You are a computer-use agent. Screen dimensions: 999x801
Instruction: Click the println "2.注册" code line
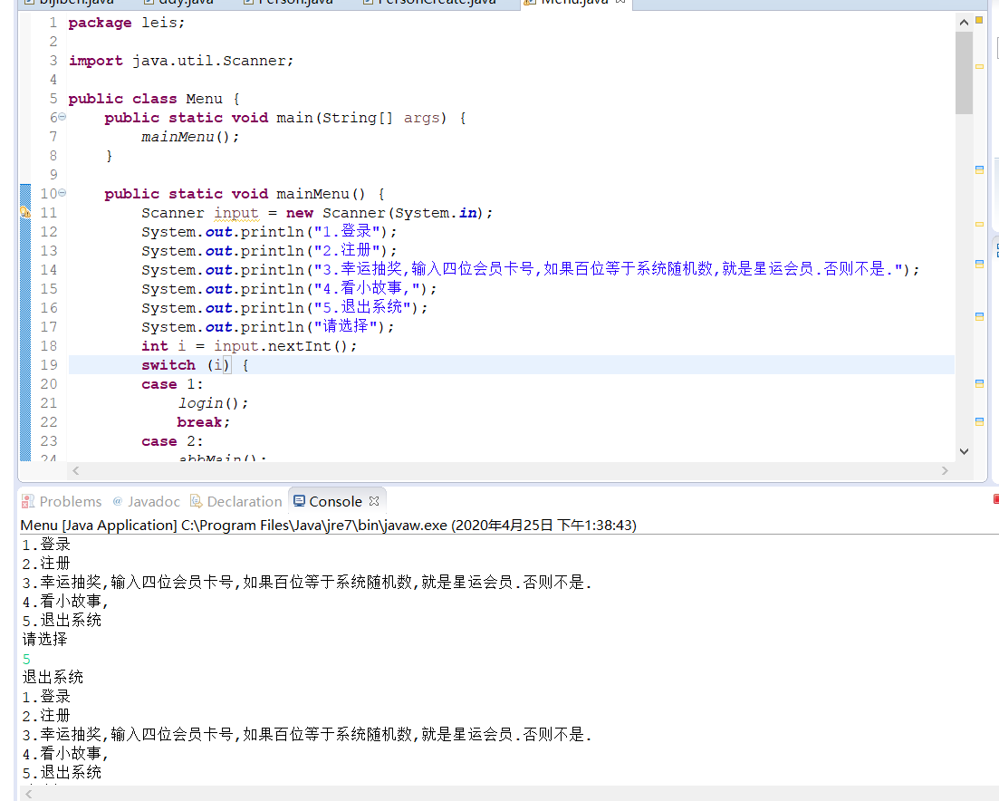(x=269, y=251)
